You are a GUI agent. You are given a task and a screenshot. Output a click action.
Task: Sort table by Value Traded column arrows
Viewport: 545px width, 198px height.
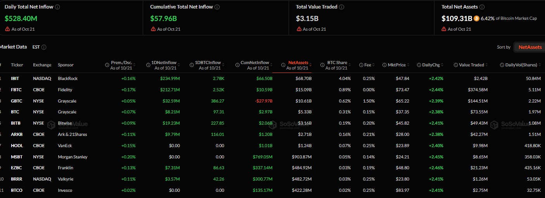[x=486, y=65]
